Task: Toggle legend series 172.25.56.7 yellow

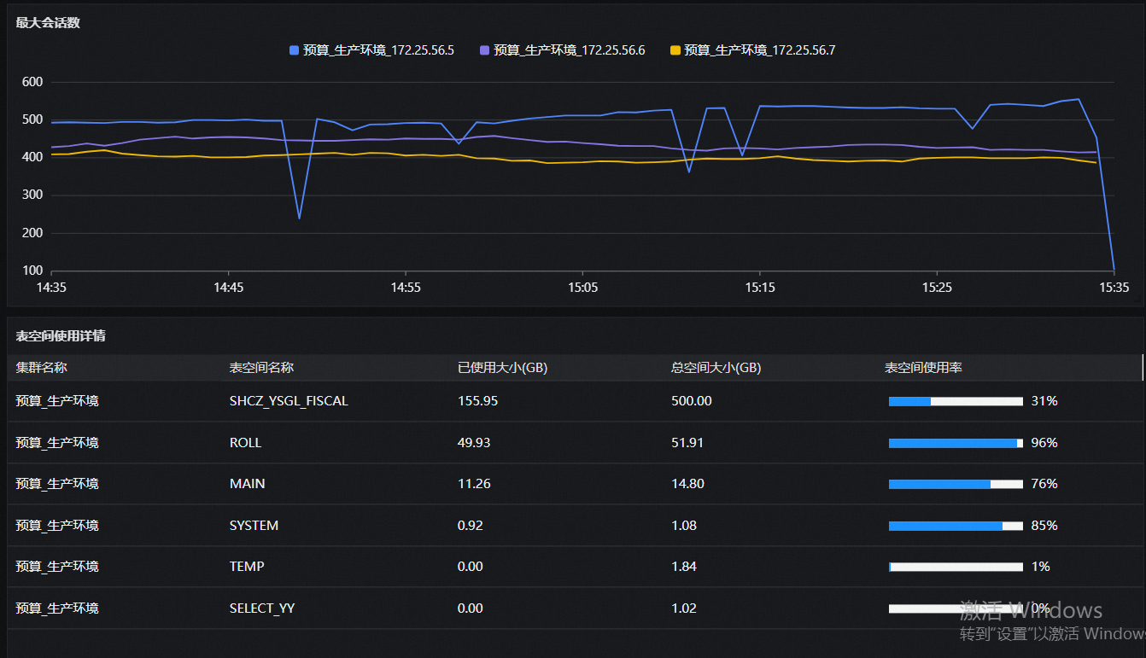Action: pyautogui.click(x=753, y=50)
